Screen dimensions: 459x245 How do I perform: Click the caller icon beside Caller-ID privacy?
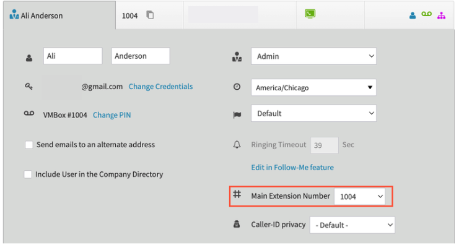click(x=237, y=224)
